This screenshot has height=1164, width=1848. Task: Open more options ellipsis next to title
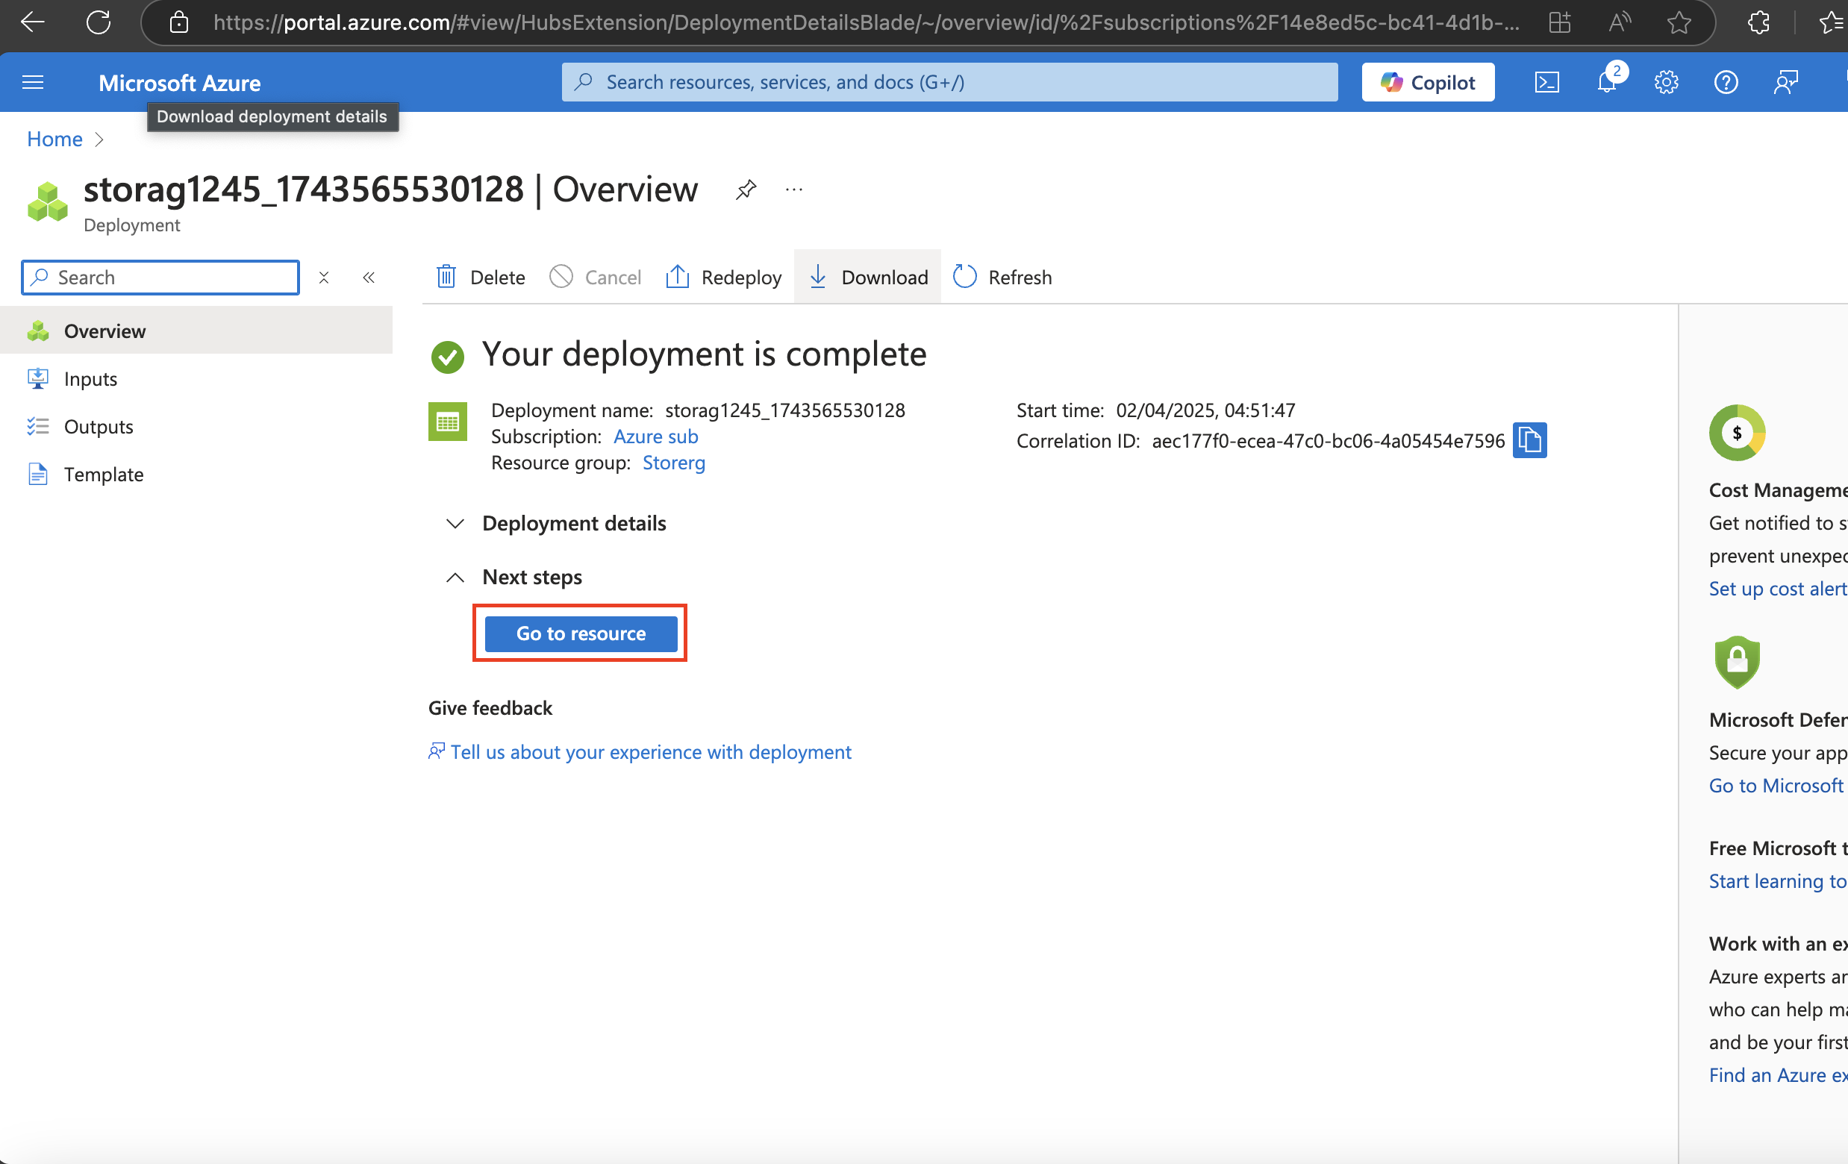[794, 190]
